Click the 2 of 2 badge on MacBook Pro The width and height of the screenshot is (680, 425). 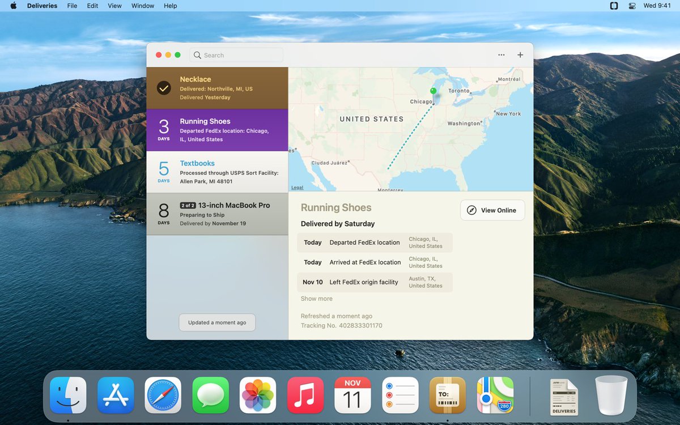click(188, 206)
